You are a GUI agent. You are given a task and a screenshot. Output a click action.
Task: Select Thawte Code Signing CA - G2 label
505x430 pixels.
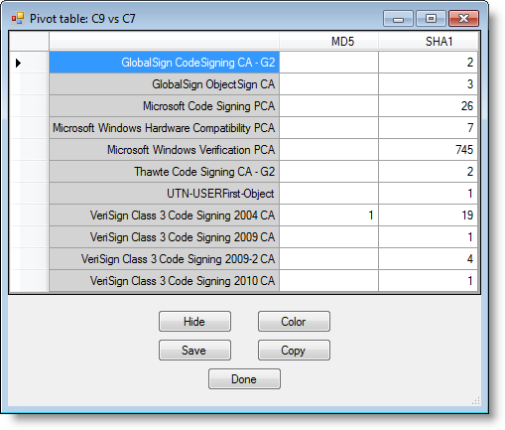pyautogui.click(x=165, y=172)
